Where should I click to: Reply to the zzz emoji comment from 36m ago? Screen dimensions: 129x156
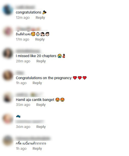[41, 127]
